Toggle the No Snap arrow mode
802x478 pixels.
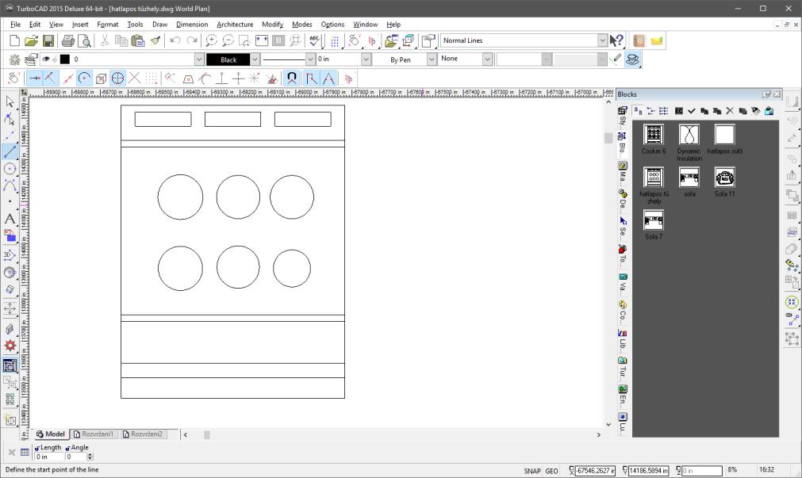34,78
